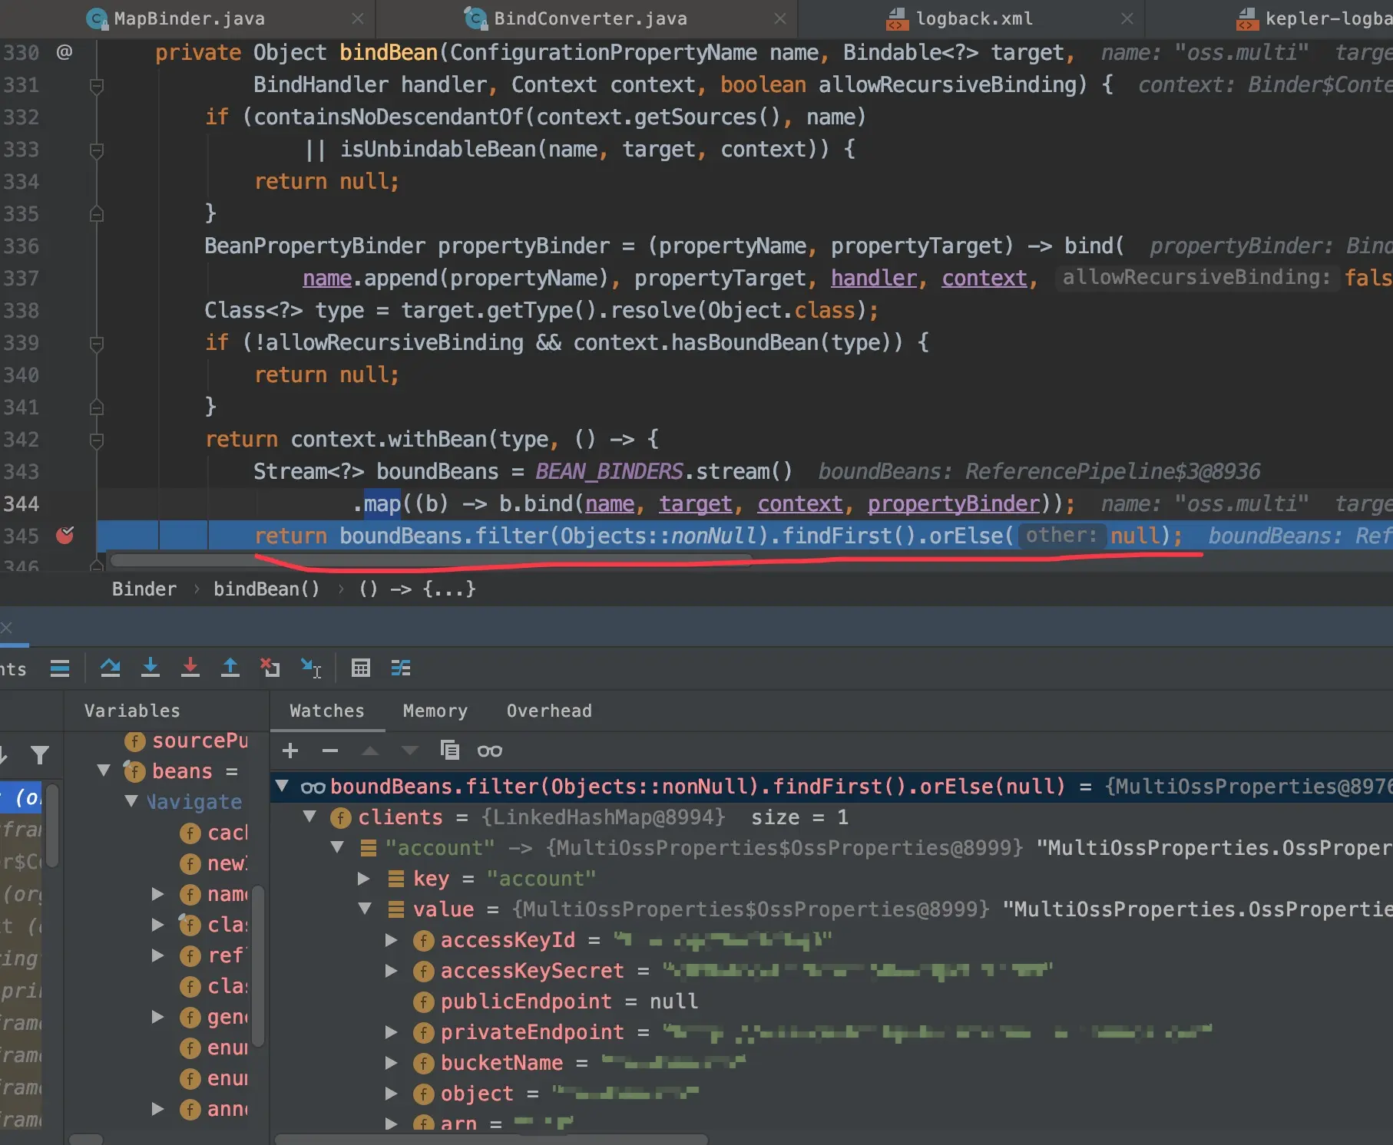
Task: Close the logback.xml tab
Action: [1127, 18]
